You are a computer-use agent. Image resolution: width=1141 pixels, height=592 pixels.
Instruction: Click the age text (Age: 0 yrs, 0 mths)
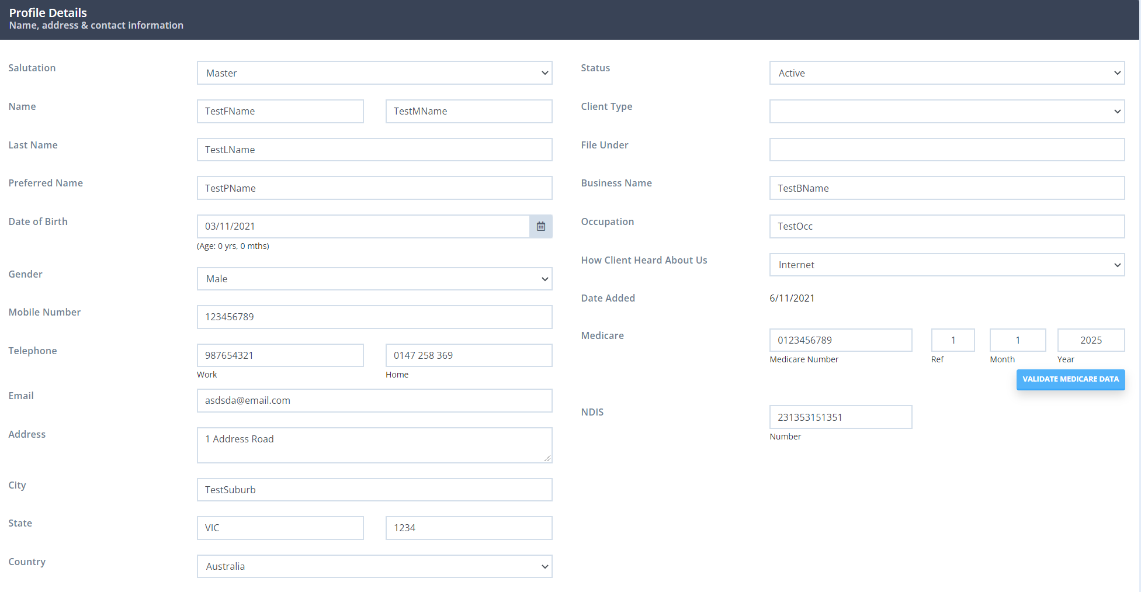tap(233, 246)
